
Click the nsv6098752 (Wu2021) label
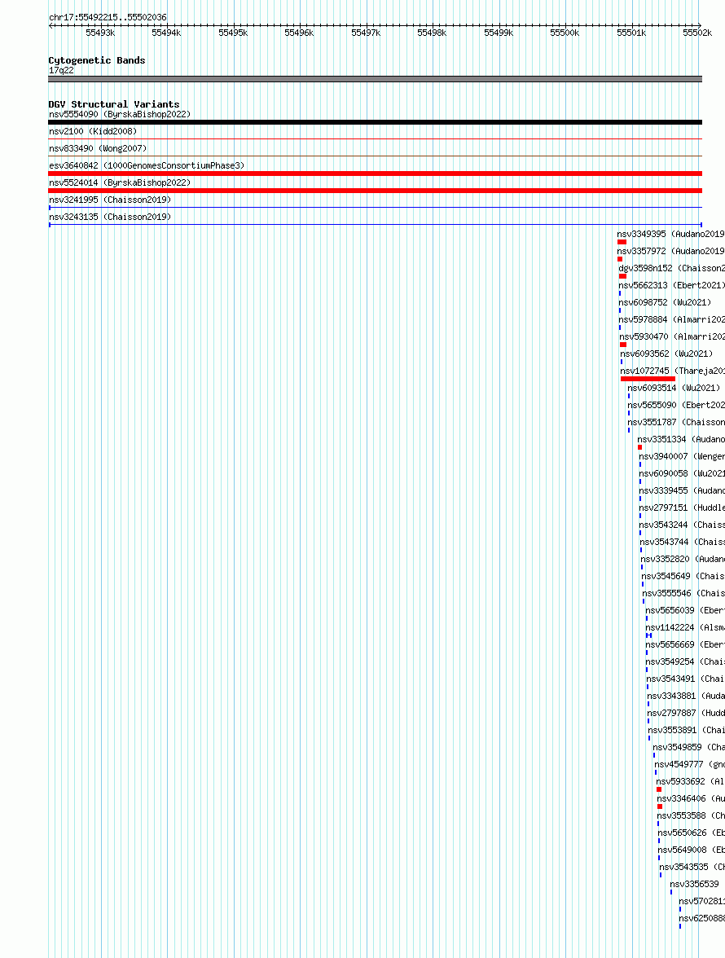(x=666, y=302)
